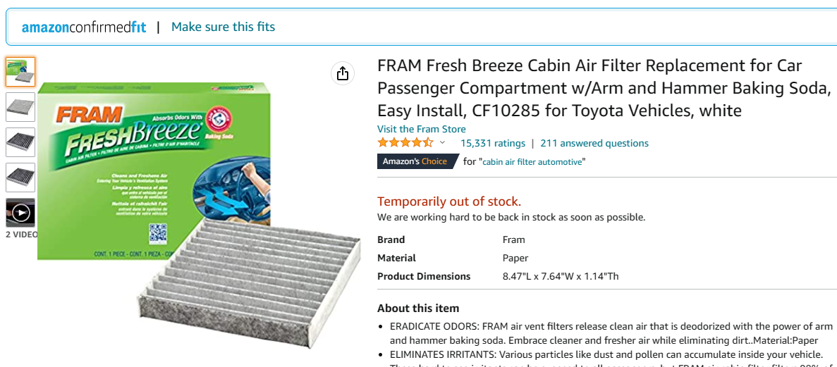This screenshot has width=837, height=367.
Task: Click the "About this item" heading
Action: [x=417, y=308]
